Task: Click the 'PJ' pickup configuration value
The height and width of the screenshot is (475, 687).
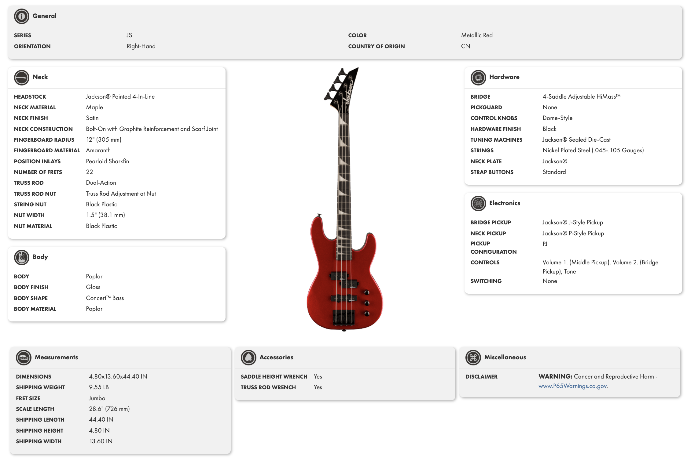Action: (545, 244)
